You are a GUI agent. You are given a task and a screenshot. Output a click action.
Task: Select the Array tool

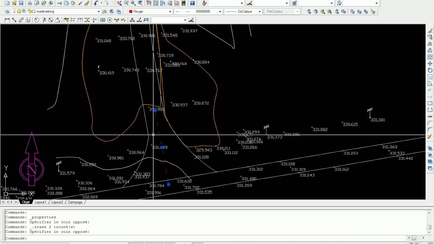tap(430, 57)
